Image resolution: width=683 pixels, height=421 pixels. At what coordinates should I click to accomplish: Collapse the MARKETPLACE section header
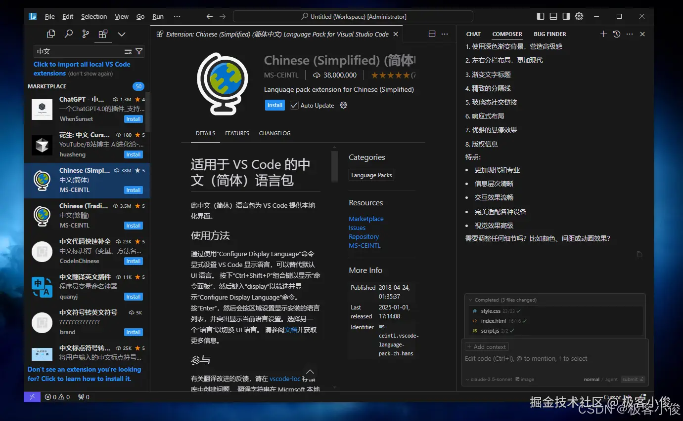[47, 86]
